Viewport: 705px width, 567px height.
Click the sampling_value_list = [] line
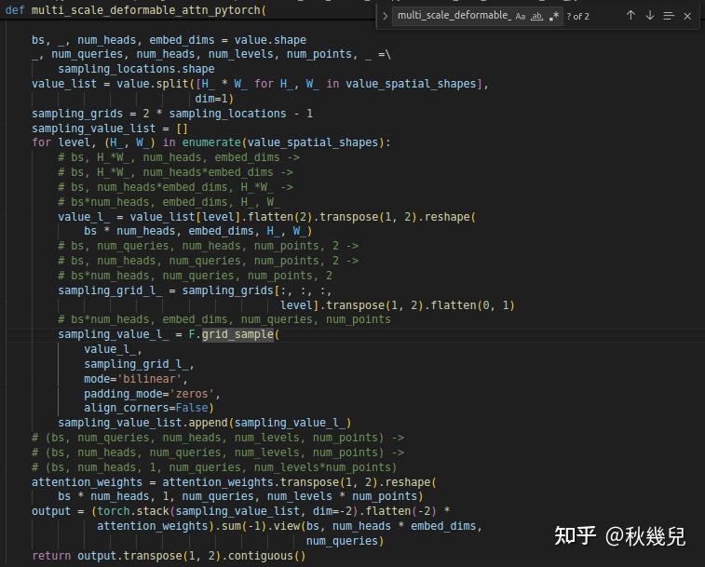click(x=109, y=128)
